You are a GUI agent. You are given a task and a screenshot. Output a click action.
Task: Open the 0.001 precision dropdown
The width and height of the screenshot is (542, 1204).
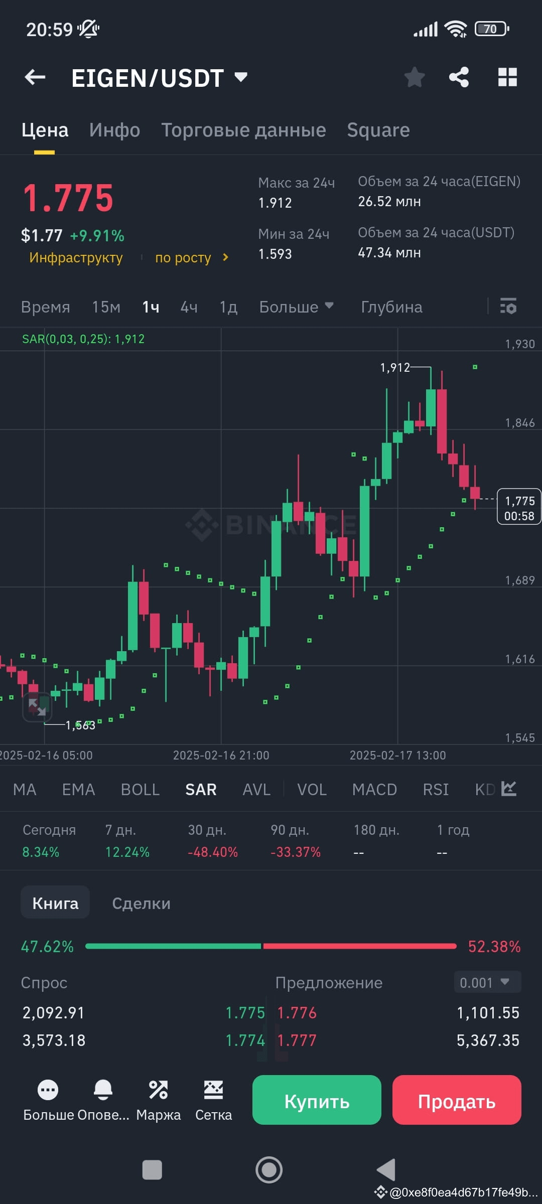pos(485,983)
